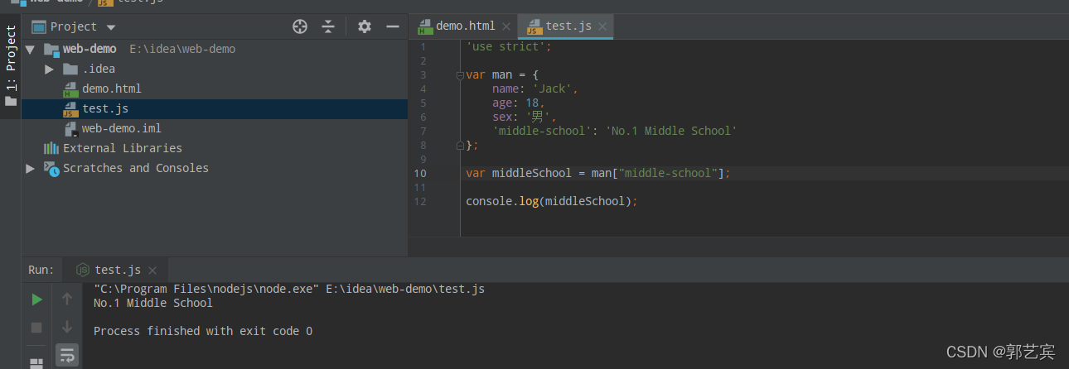Open Project panel settings gear
Viewport: 1069px width, 369px height.
[365, 26]
